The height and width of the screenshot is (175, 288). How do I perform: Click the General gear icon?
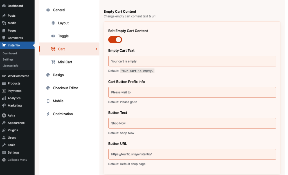point(48,10)
